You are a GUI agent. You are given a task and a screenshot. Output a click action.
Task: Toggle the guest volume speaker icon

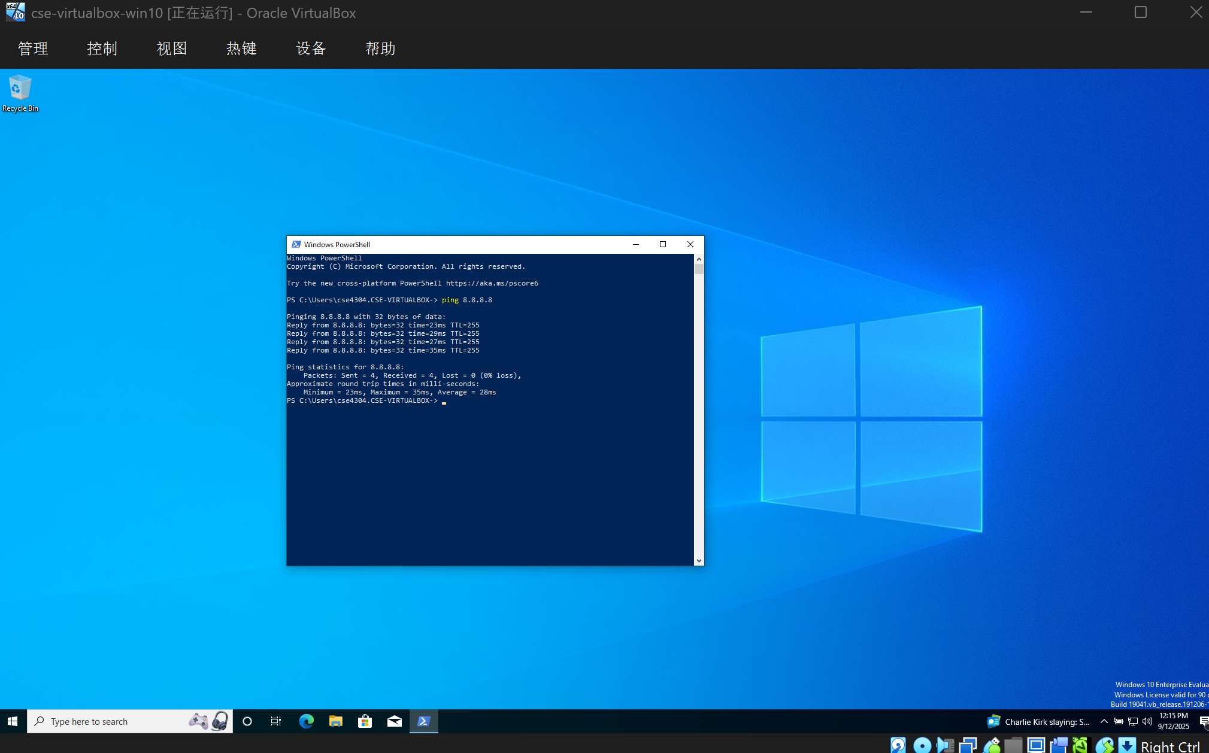[1147, 721]
